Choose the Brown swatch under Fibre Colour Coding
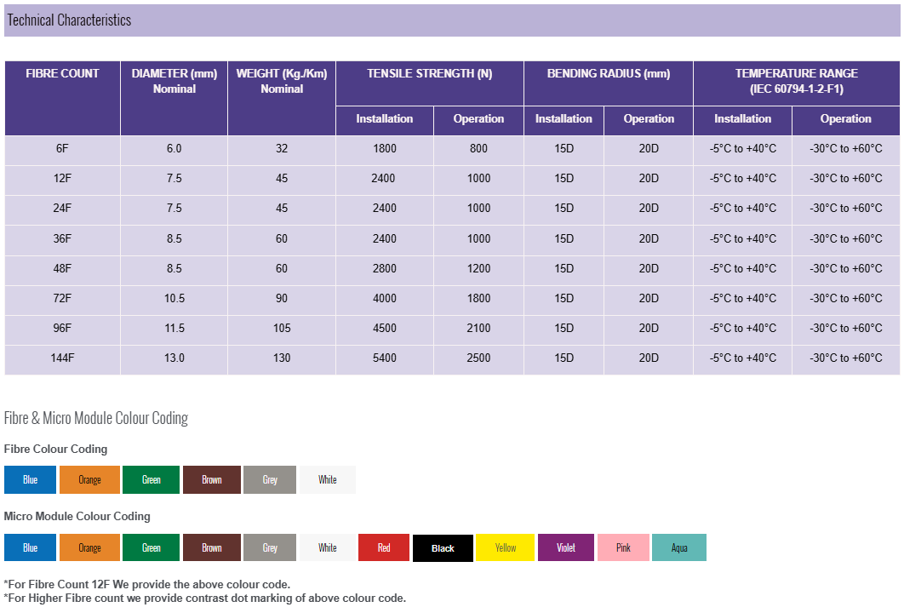This screenshot has height=613, width=904. coord(212,480)
